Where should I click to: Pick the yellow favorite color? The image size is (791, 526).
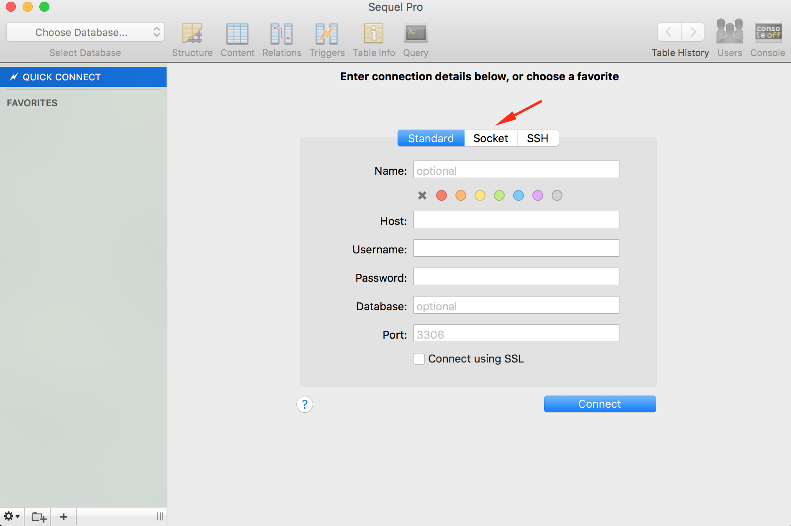[480, 195]
